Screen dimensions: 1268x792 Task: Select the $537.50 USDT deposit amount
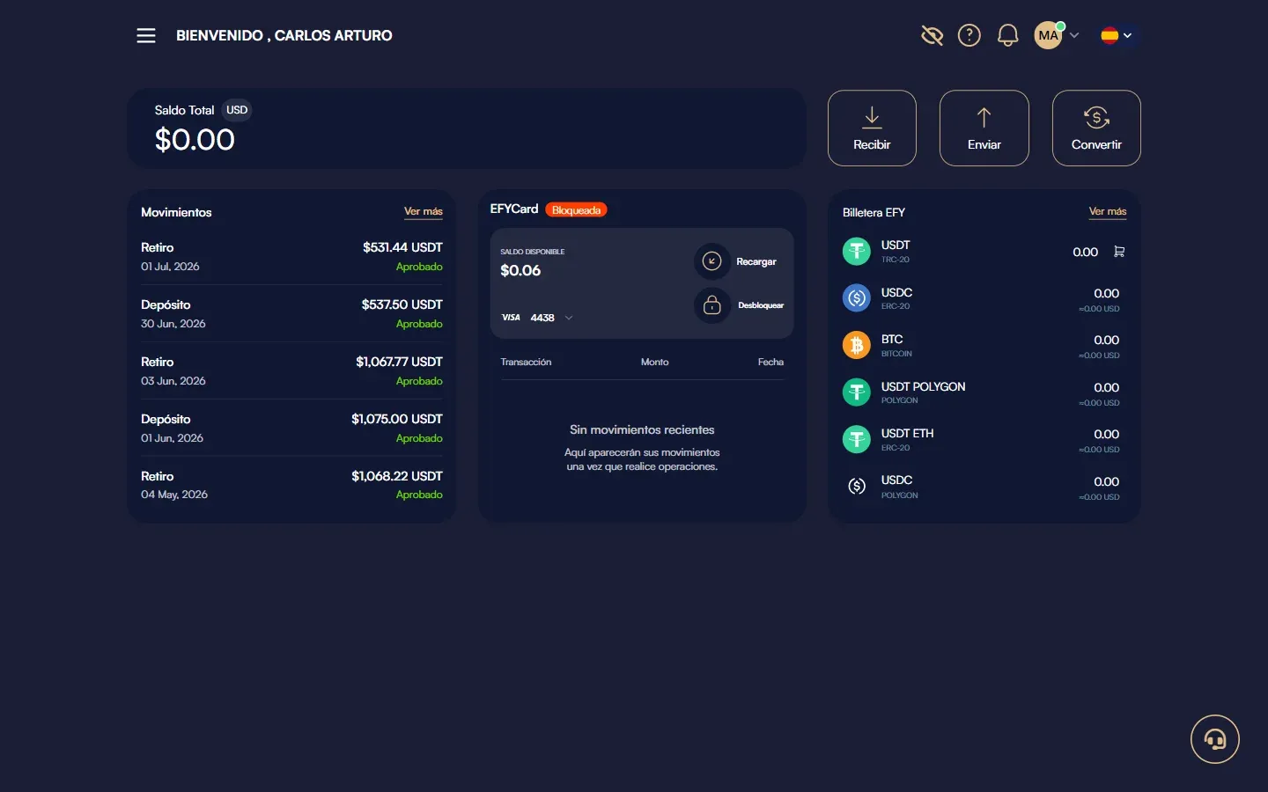(402, 304)
